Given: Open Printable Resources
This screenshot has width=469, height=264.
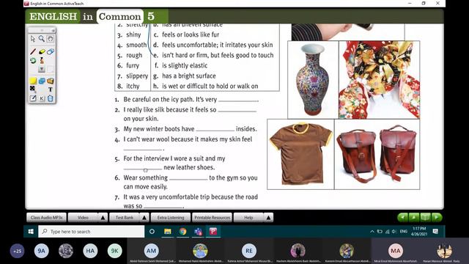Looking at the screenshot, I should (212, 218).
